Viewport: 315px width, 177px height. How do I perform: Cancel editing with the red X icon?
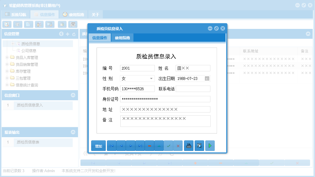(x=178, y=145)
